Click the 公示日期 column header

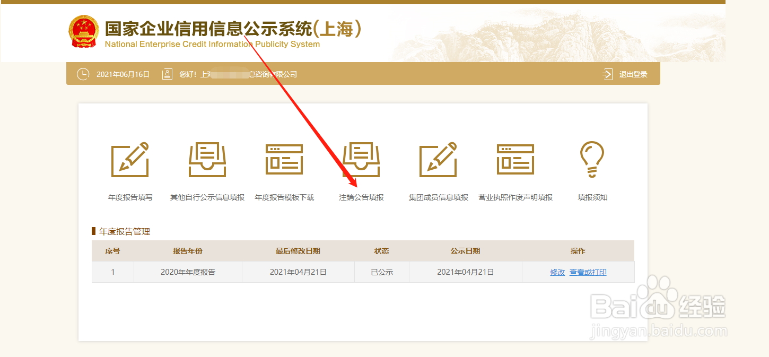[x=465, y=250]
